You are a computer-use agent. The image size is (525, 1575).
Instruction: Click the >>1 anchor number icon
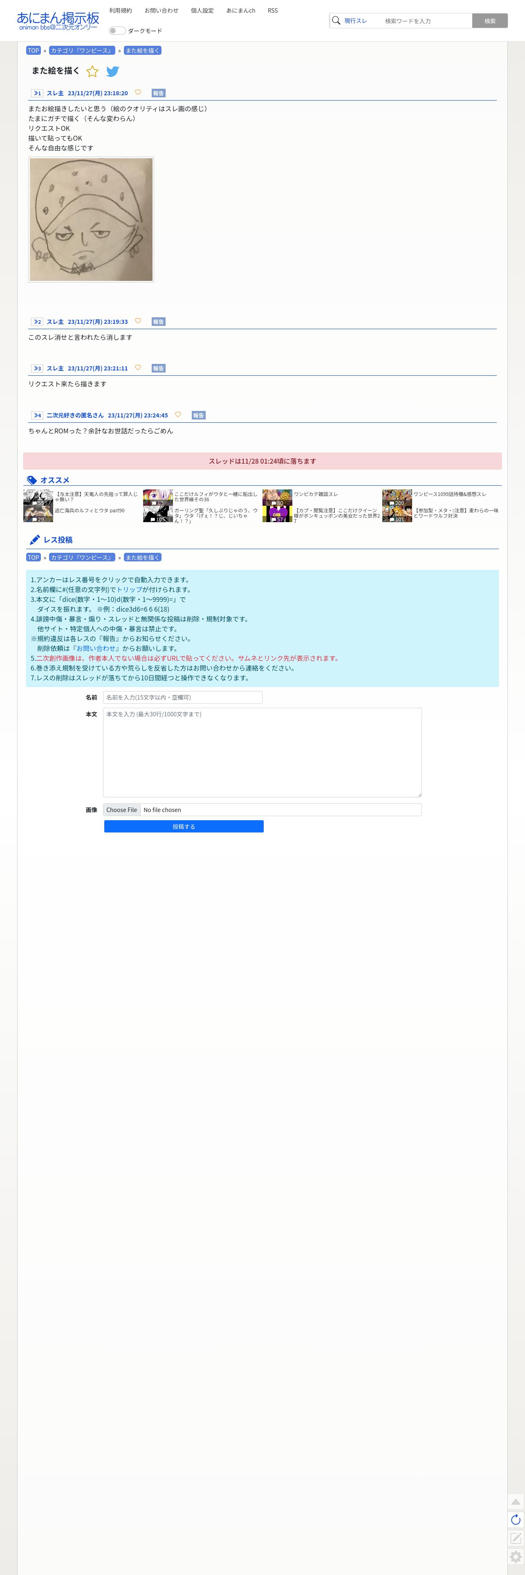[x=37, y=93]
